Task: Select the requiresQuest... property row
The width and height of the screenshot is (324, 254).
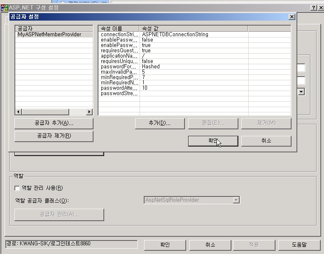Action: click(x=194, y=50)
